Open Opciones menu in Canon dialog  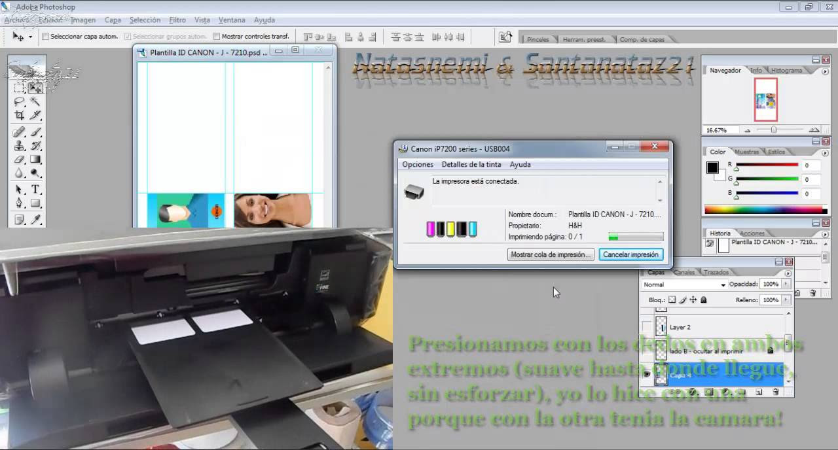point(418,165)
